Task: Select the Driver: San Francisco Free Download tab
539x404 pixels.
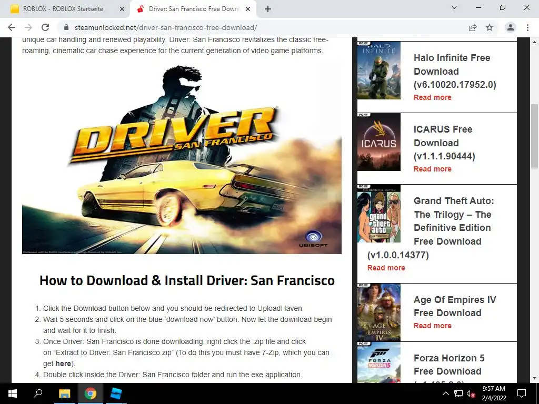Action: 193,9
